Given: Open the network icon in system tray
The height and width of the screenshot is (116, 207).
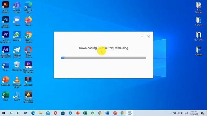Looking at the screenshot, I should pos(178,113).
